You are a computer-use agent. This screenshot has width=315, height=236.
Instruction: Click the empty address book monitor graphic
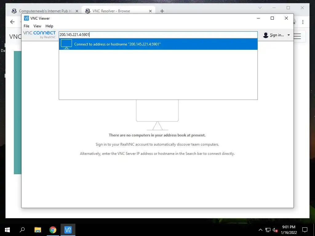point(157,115)
